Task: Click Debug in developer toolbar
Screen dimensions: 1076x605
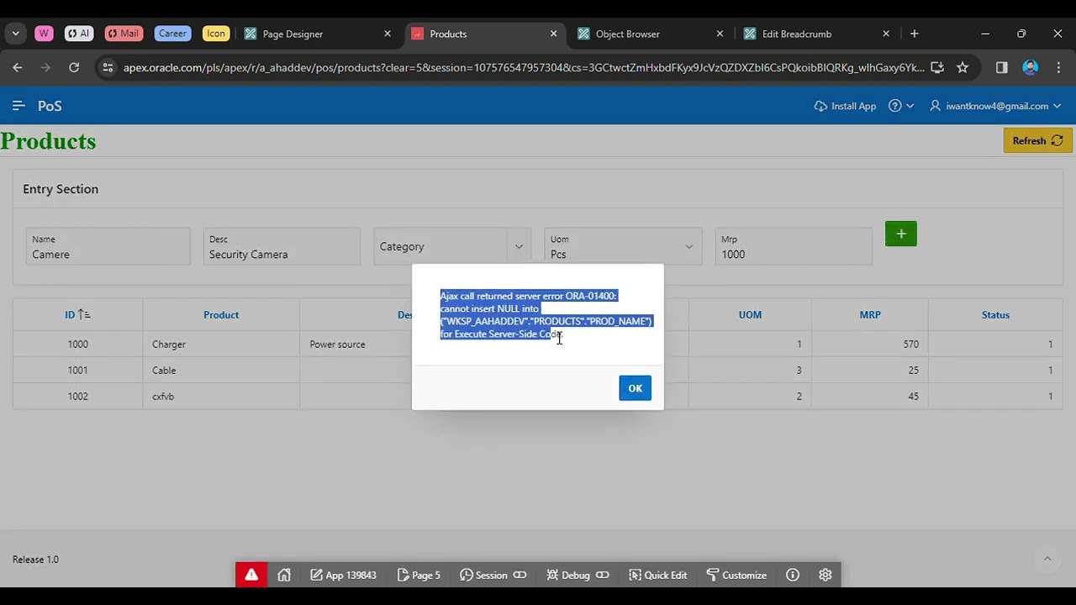Action: pos(578,575)
